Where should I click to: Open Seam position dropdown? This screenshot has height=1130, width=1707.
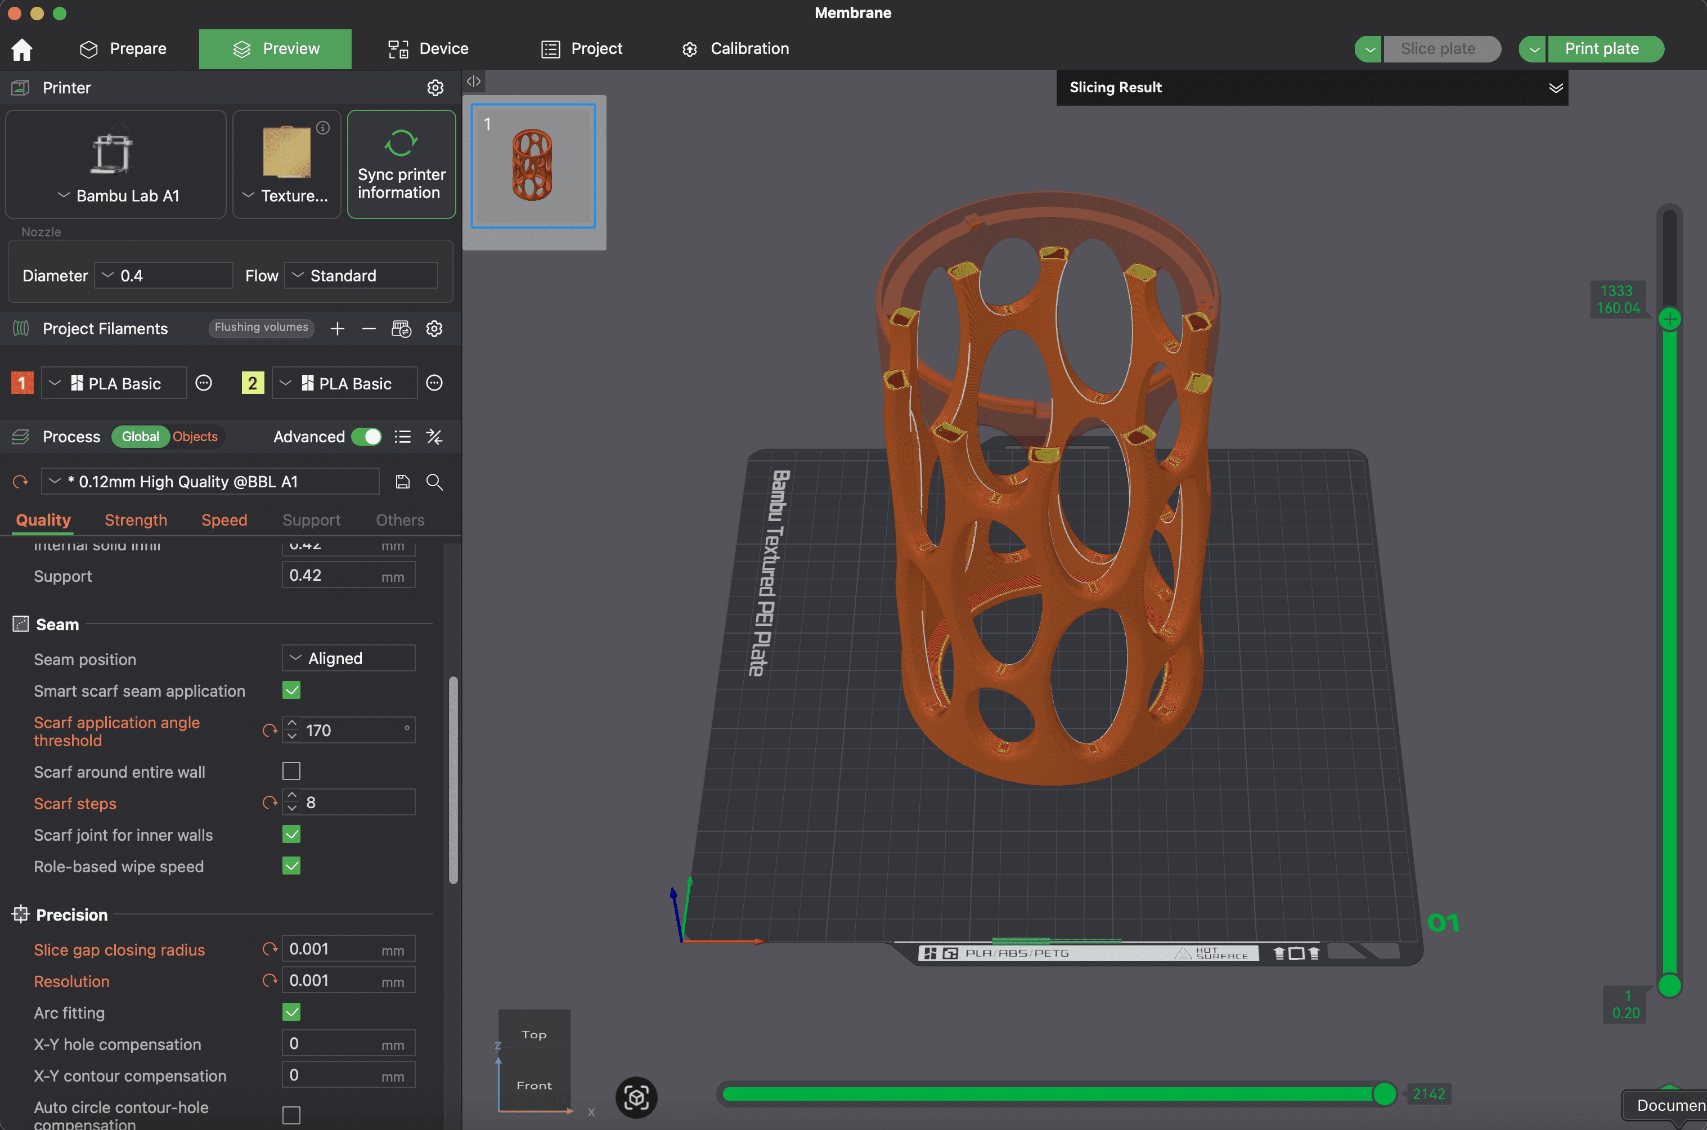coord(348,658)
